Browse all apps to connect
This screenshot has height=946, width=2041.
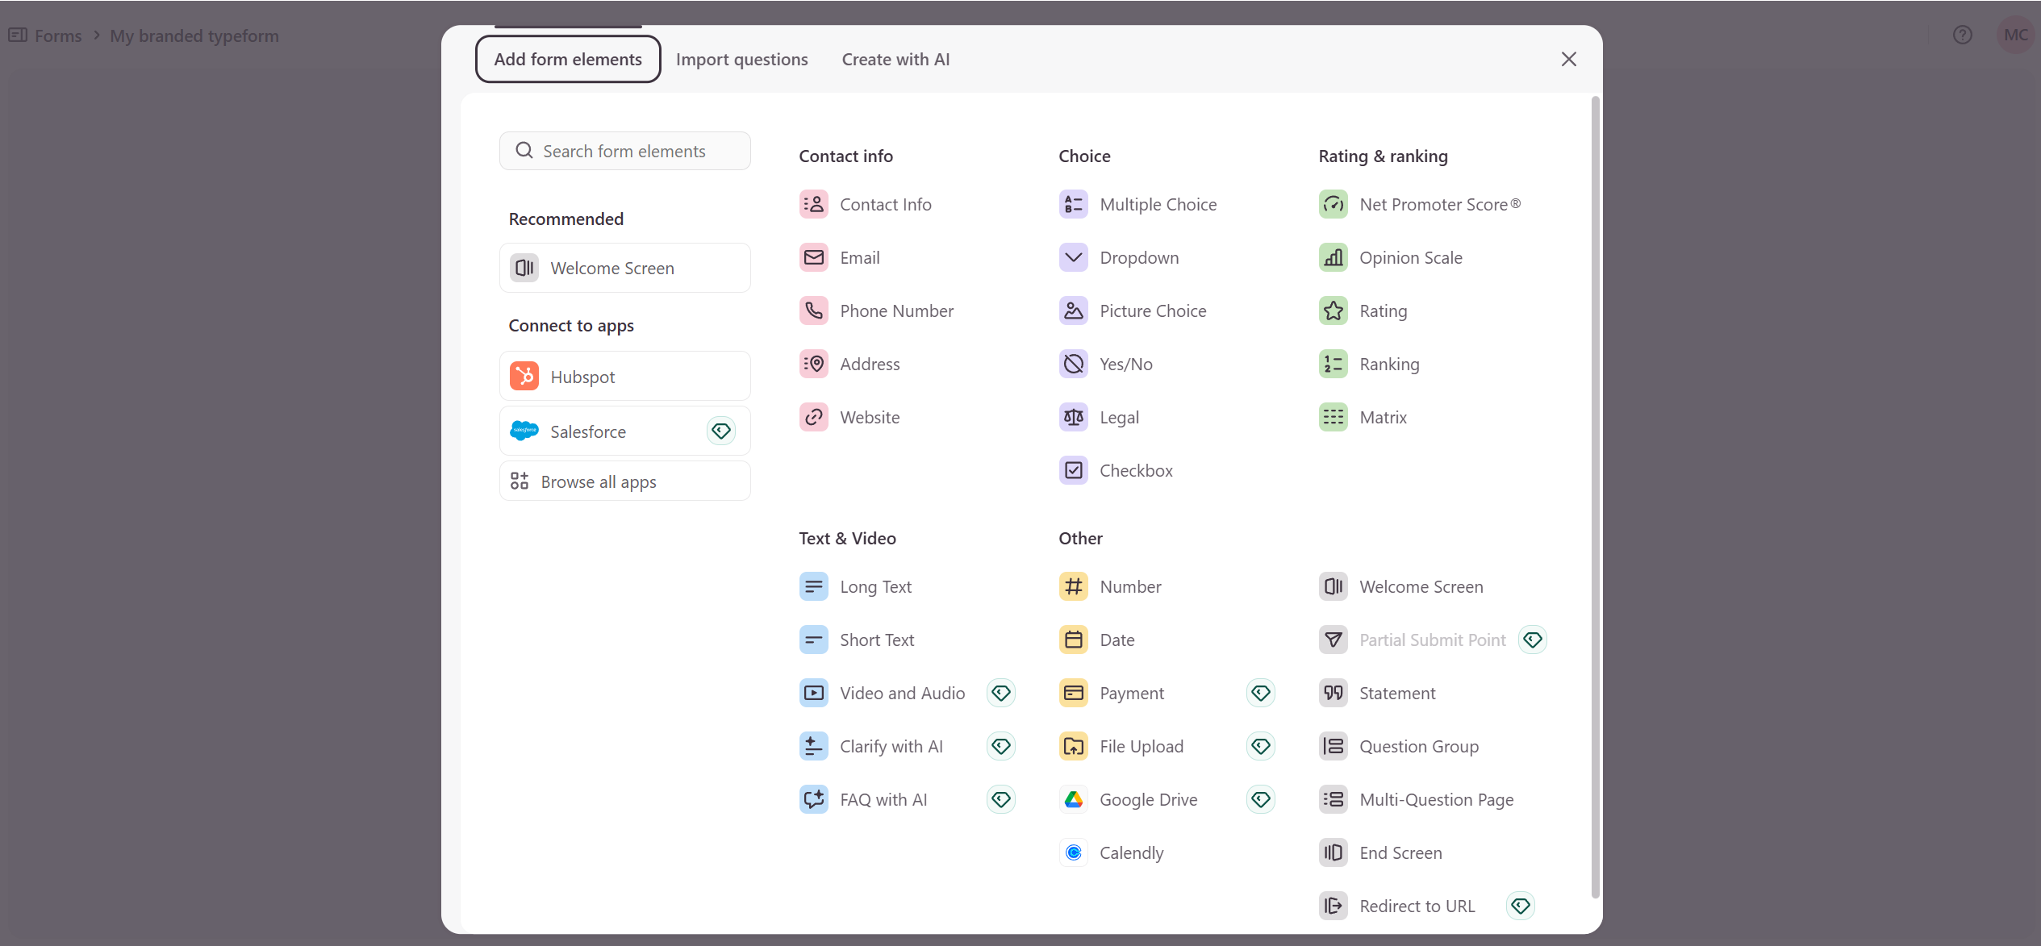(599, 481)
